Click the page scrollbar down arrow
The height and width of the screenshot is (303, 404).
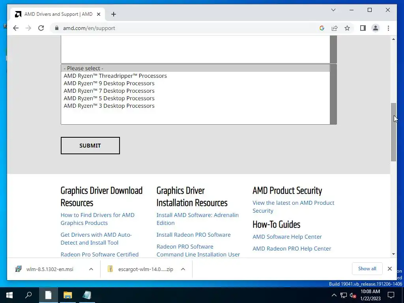point(393,254)
